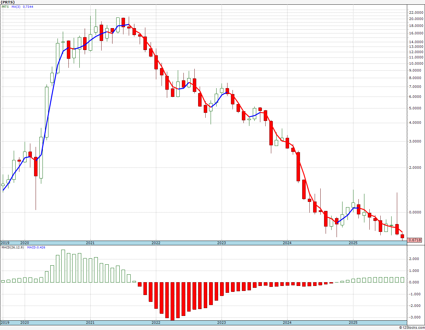
Task: Click the 10.0000 price axis label
Action: [416, 63]
